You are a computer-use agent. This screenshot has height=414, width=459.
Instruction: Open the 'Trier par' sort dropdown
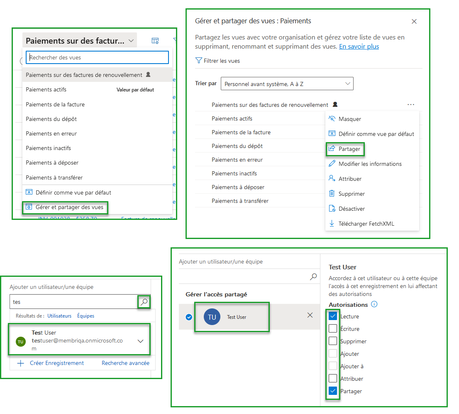click(x=287, y=84)
